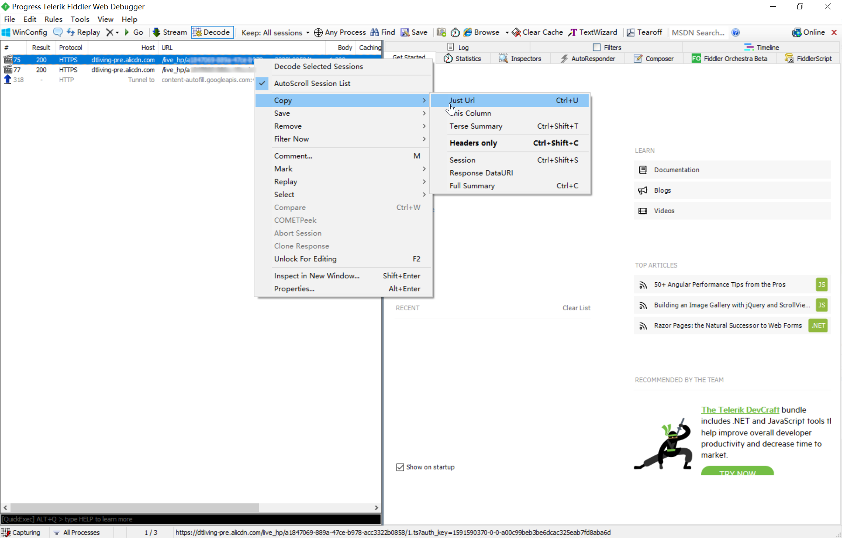Click the Go resume arrow
Image resolution: width=842 pixels, height=538 pixels.
[134, 32]
